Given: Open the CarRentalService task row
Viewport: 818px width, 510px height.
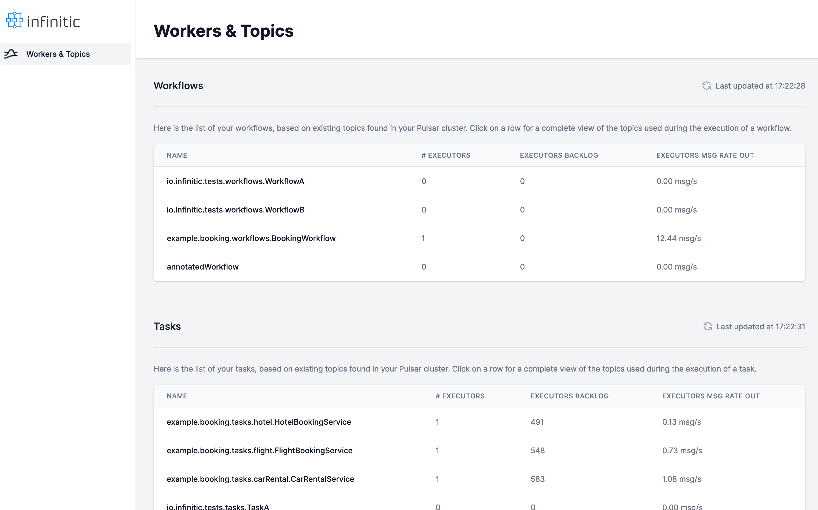Looking at the screenshot, I should click(x=260, y=479).
